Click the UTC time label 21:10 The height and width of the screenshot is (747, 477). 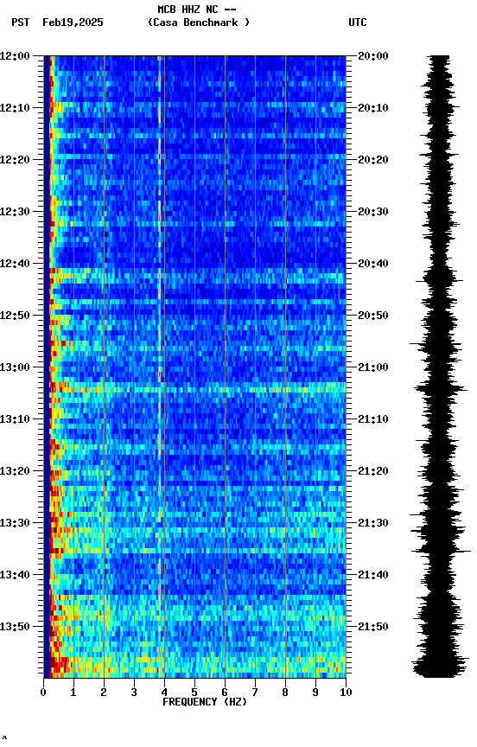click(x=373, y=419)
